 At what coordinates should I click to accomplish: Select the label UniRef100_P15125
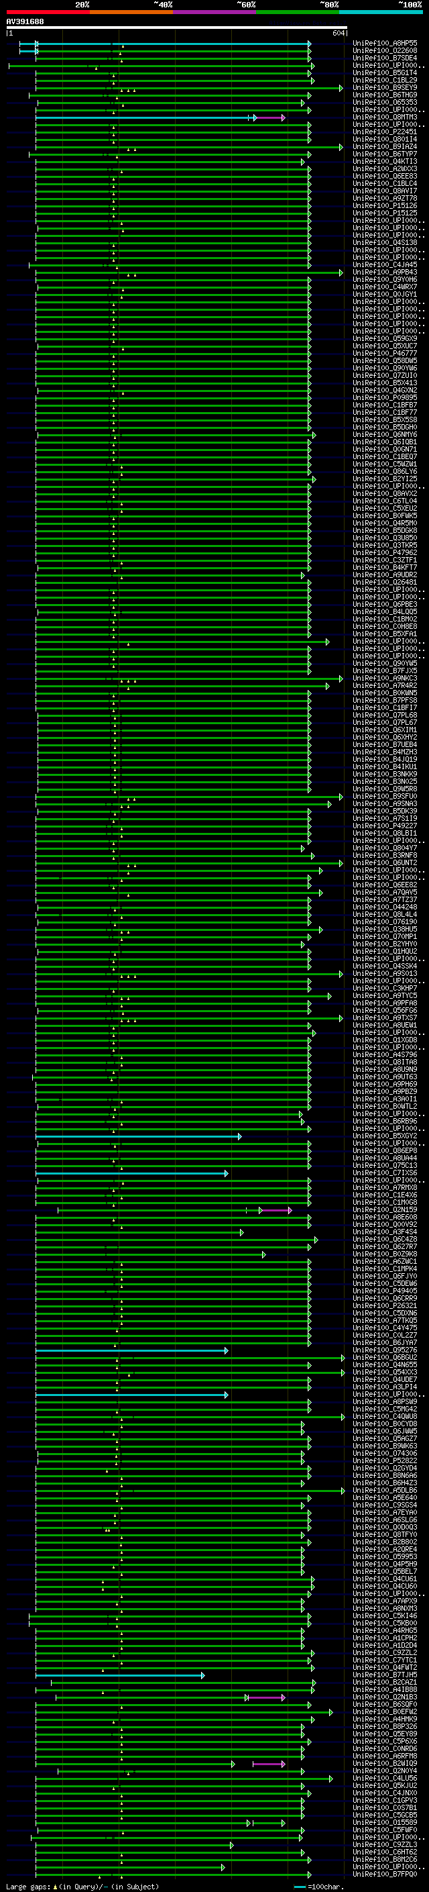coord(385,213)
